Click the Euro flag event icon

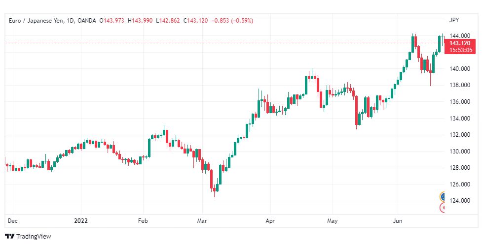point(443,196)
